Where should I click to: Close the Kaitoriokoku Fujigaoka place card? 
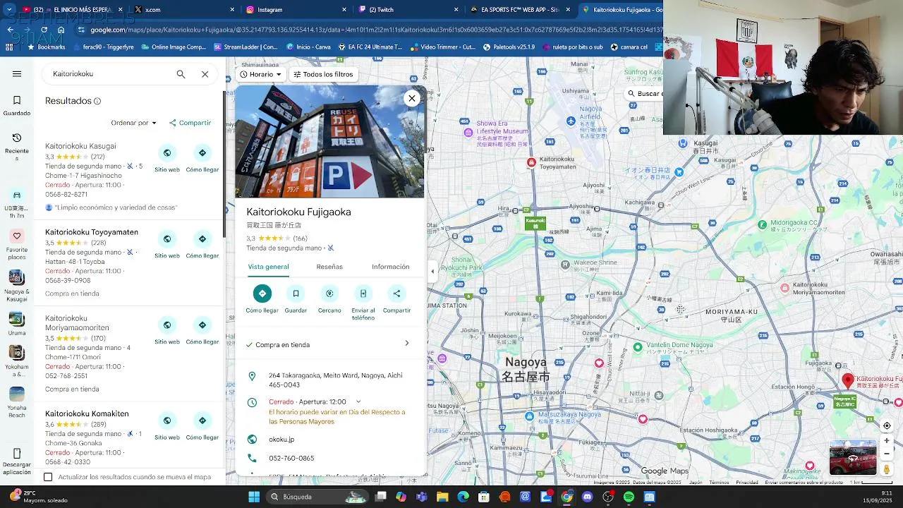[412, 98]
